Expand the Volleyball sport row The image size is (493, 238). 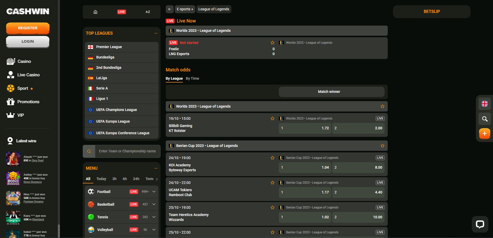point(154,230)
